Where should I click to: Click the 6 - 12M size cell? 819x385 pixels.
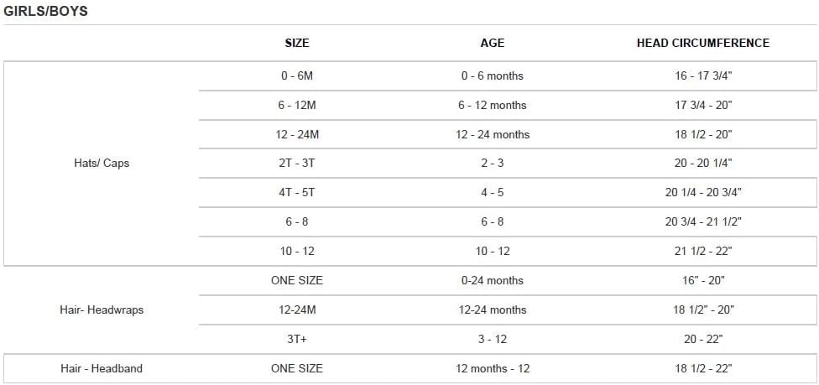point(297,105)
